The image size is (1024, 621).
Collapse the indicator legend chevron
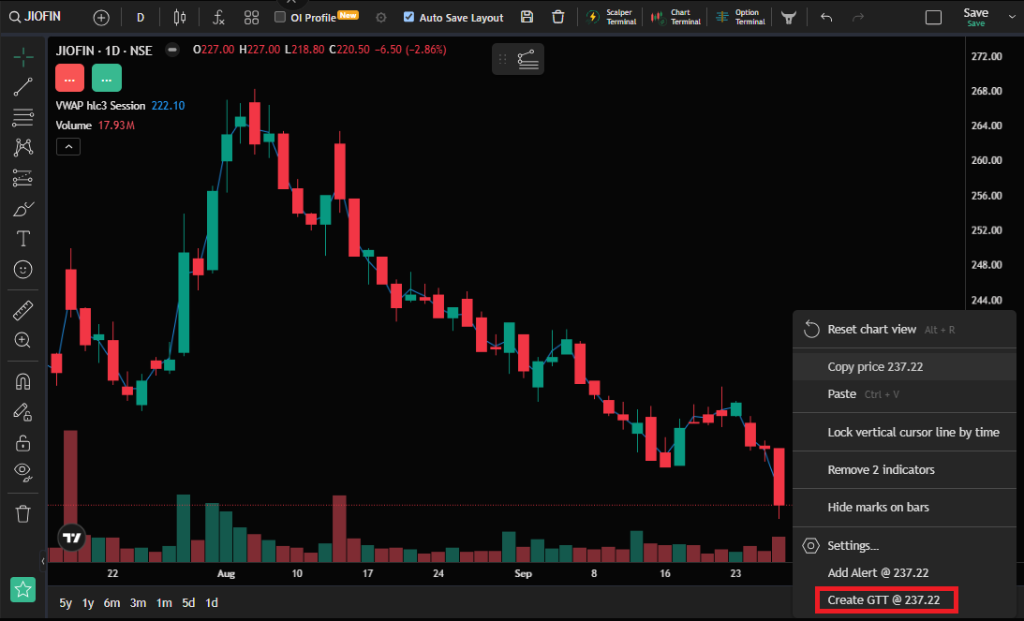68,147
